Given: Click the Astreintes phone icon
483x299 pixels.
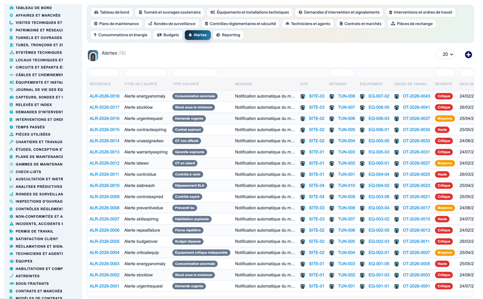Looking at the screenshot, I should coord(11,276).
